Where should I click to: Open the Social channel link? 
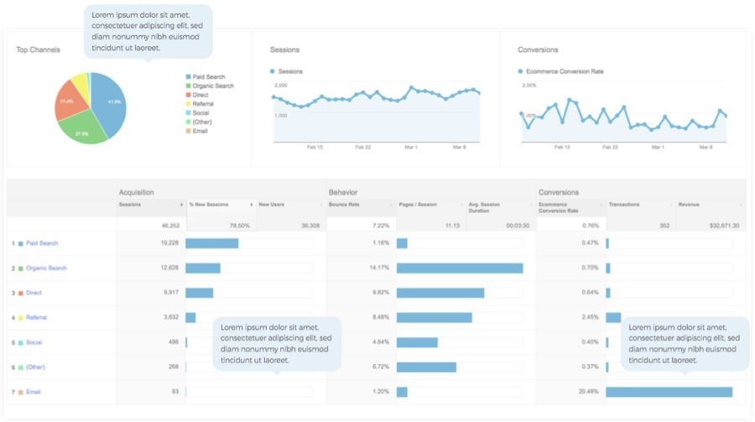tap(34, 342)
